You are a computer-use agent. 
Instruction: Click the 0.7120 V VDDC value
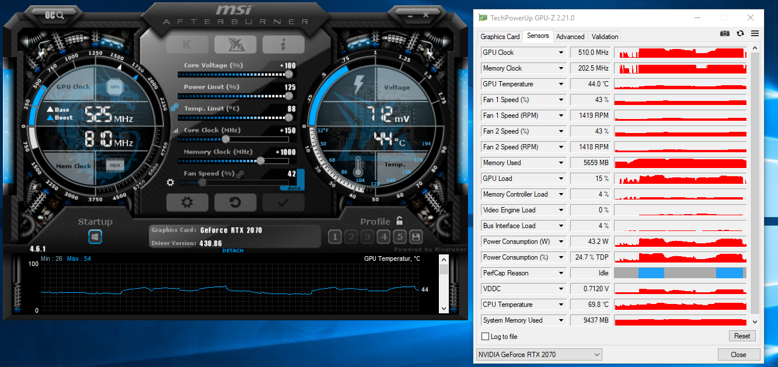click(591, 289)
